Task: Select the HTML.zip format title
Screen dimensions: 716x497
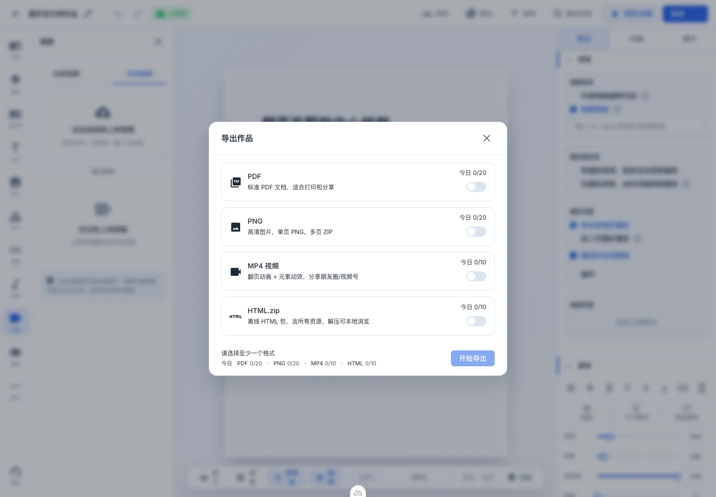Action: click(x=264, y=311)
